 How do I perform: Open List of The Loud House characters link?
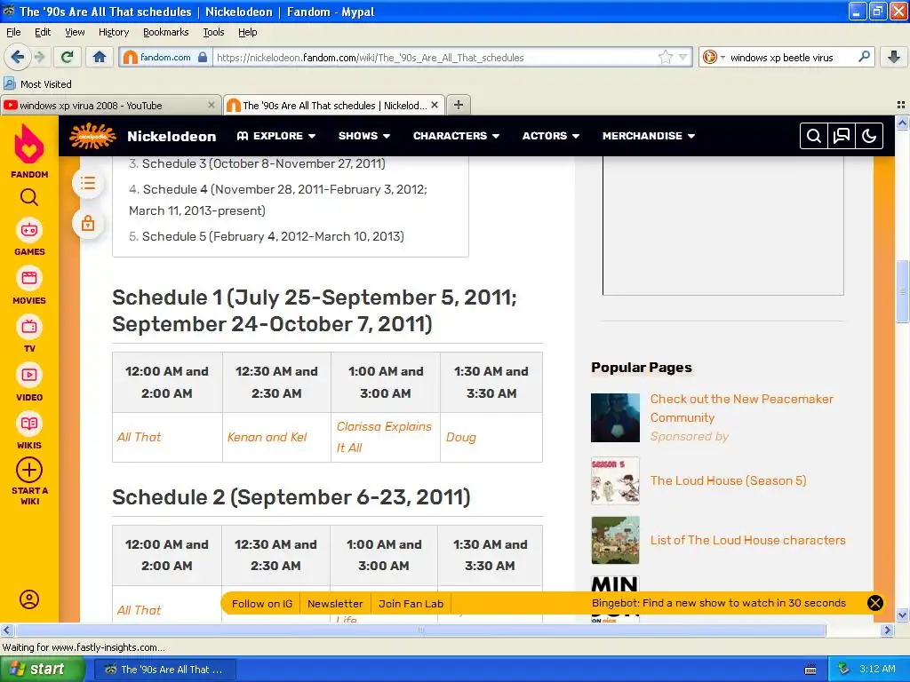(747, 540)
